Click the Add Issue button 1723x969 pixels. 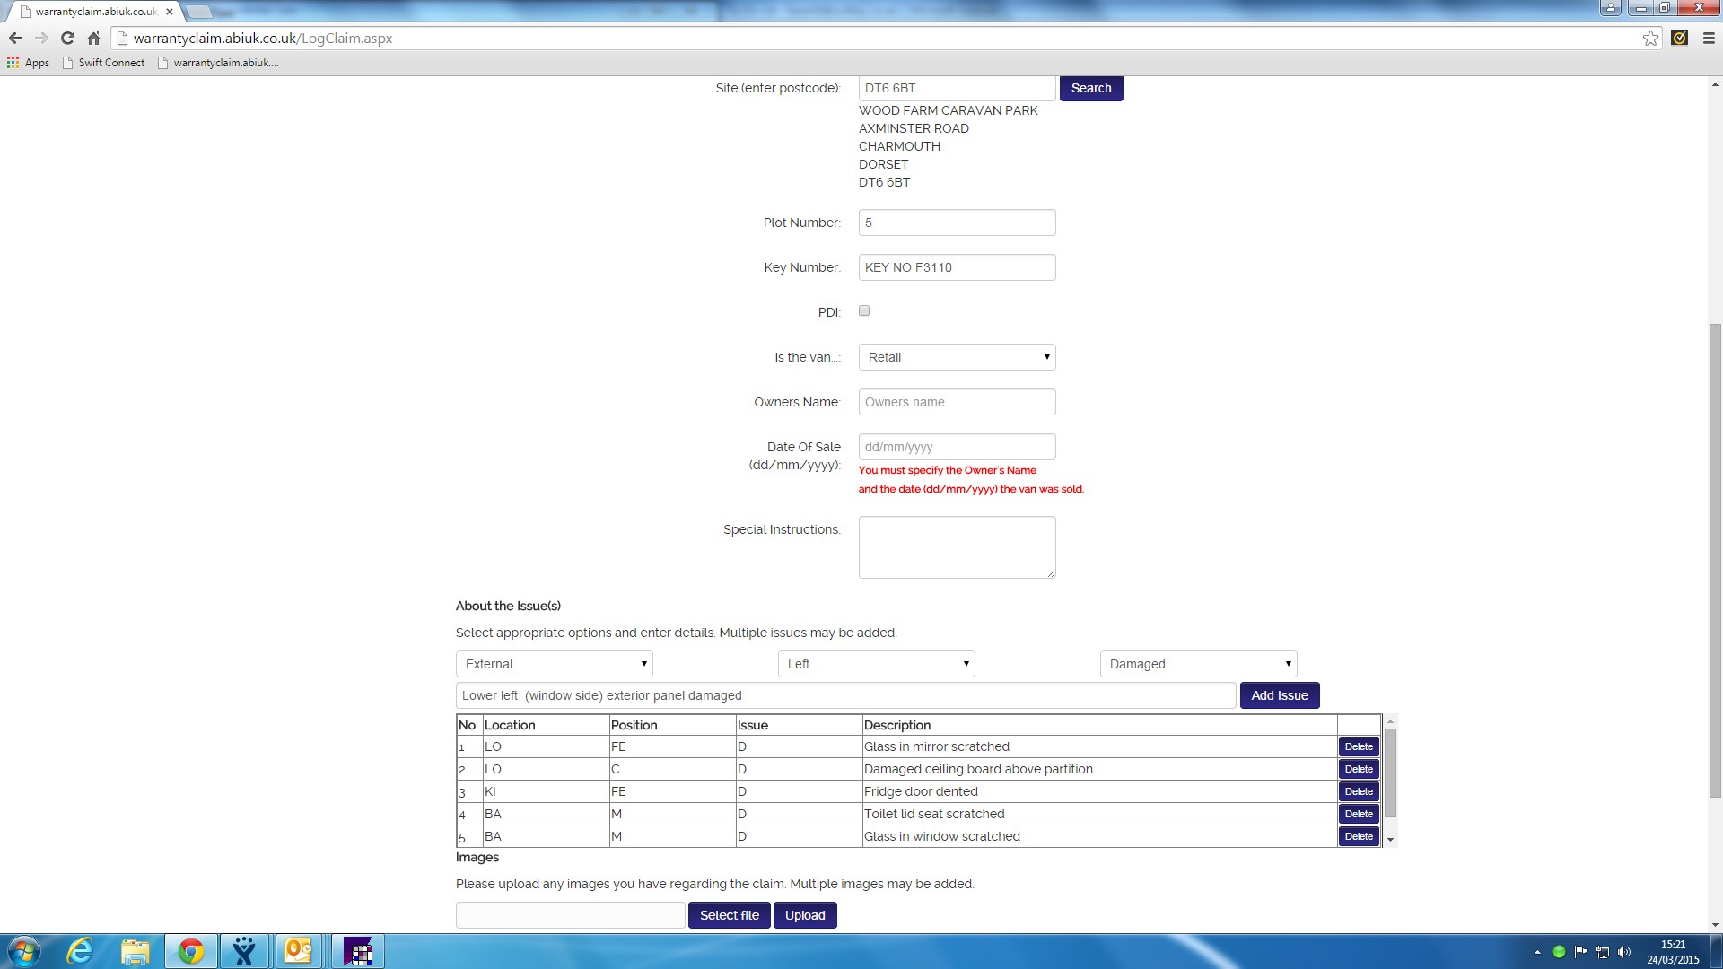(1279, 695)
